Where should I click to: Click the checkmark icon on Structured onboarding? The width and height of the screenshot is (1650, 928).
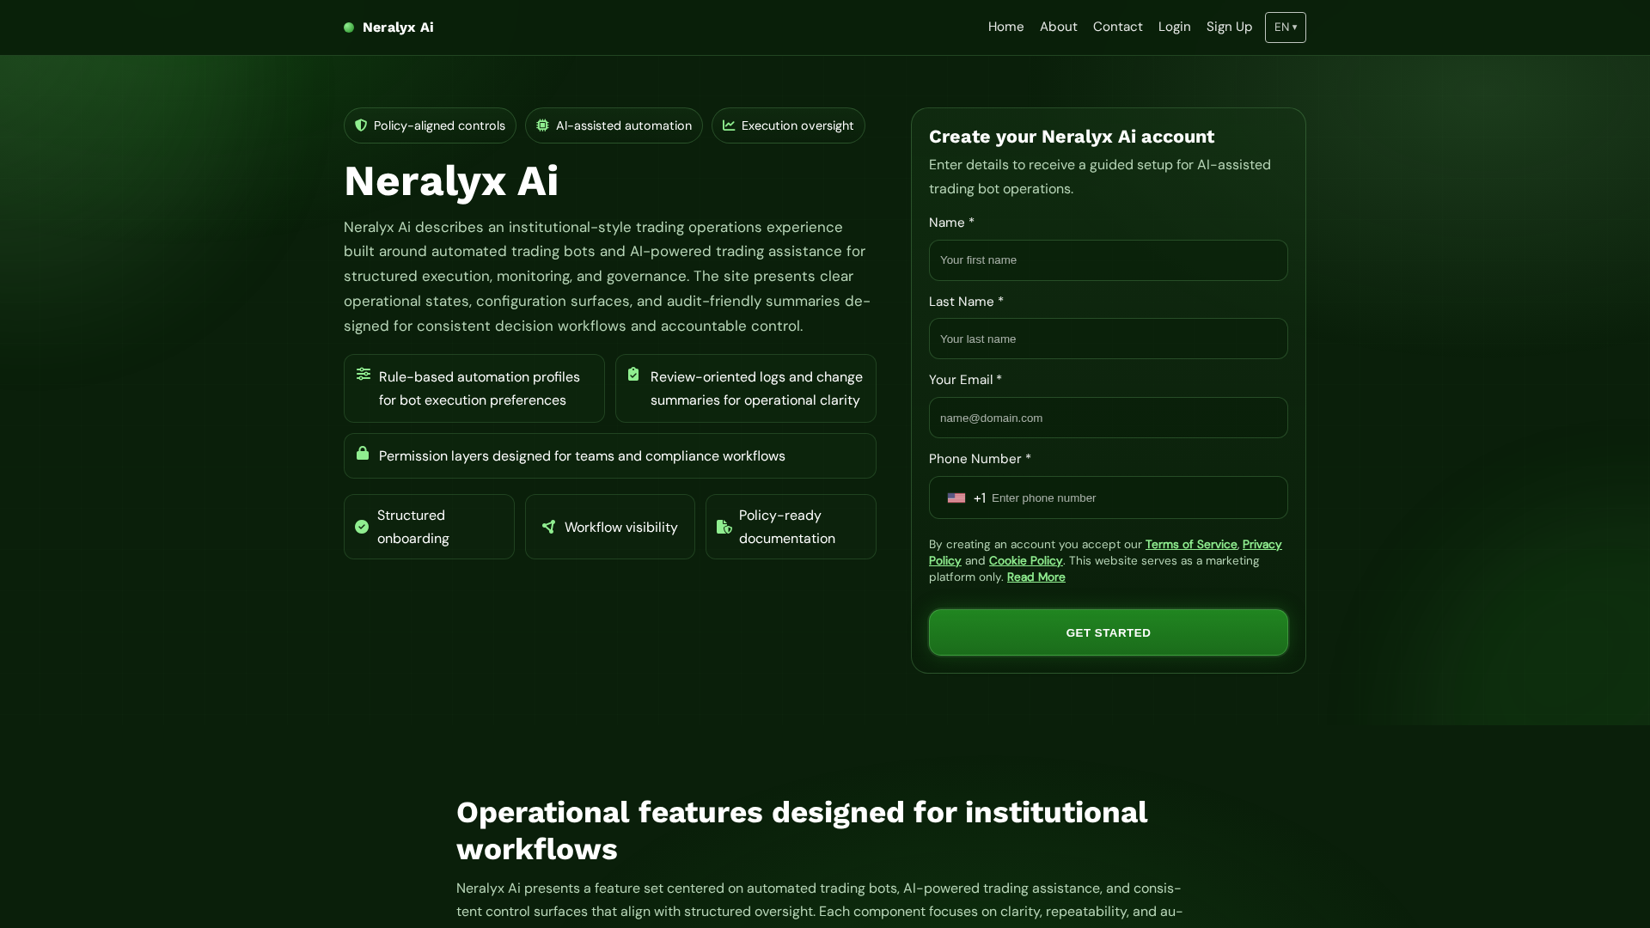(x=362, y=527)
